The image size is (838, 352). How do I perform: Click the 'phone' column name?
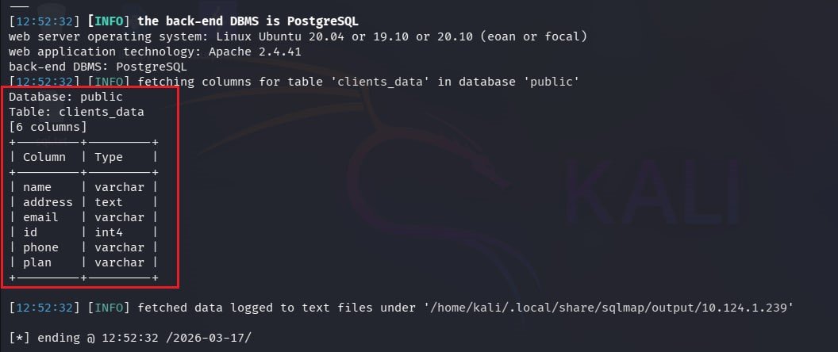40,247
